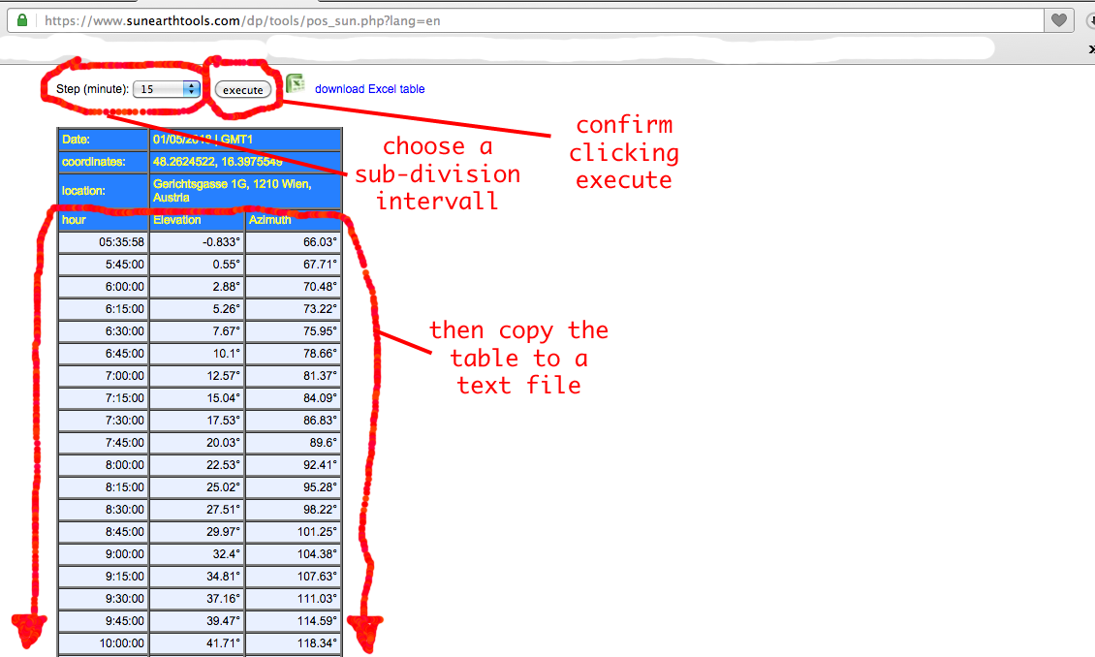
Task: Click the Excel file icon beside the download link
Action: [294, 85]
